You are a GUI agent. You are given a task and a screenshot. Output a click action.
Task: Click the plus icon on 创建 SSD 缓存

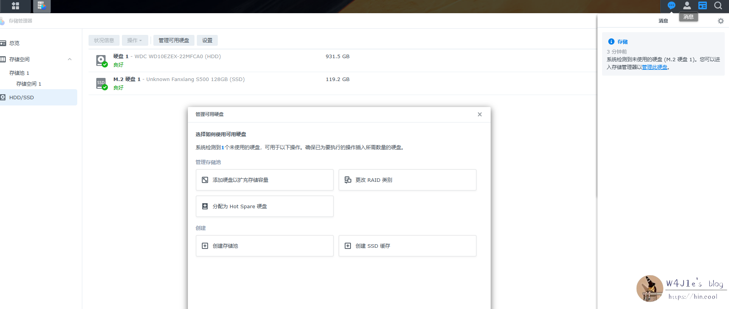[348, 246]
